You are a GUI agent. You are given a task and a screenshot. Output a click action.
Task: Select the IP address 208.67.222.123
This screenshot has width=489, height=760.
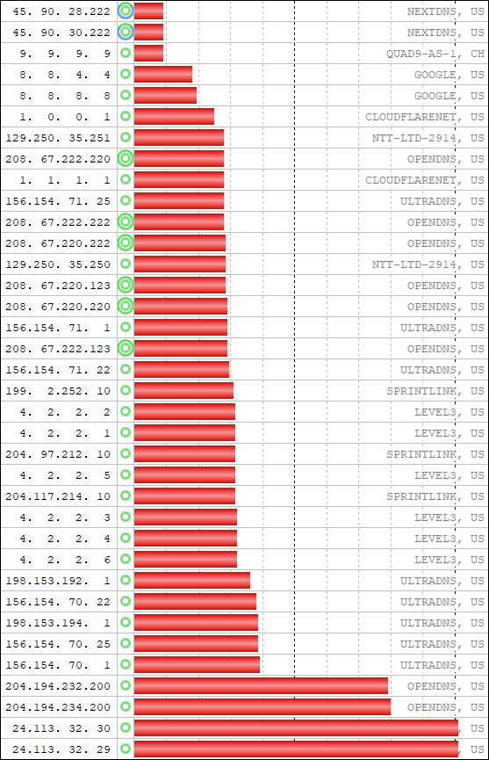pyautogui.click(x=58, y=349)
